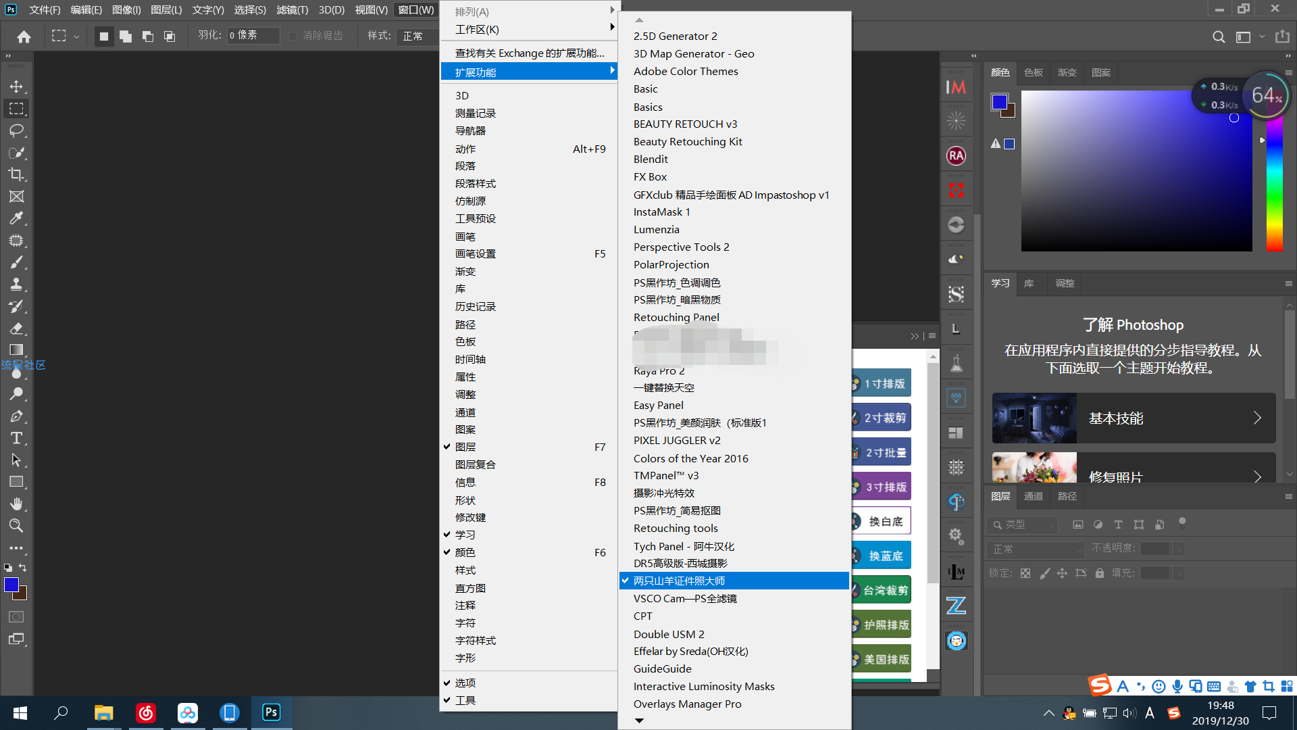Open the 基本技能 tutorial
The height and width of the screenshot is (730, 1297).
point(1134,418)
